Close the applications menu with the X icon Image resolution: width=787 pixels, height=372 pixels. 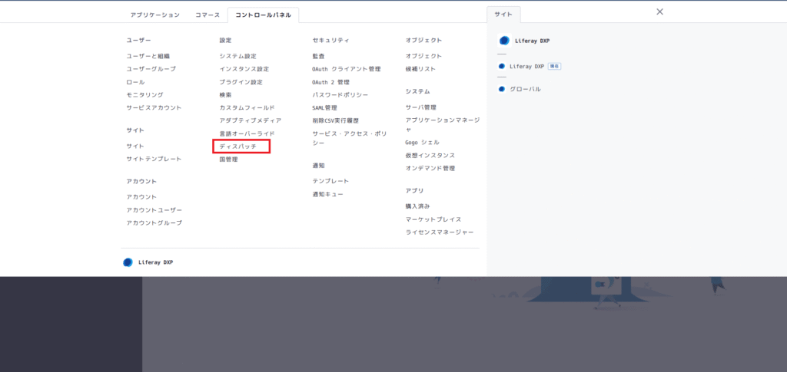659,12
